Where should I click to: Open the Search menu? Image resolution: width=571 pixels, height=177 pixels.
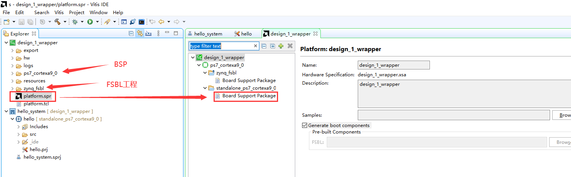pos(42,13)
